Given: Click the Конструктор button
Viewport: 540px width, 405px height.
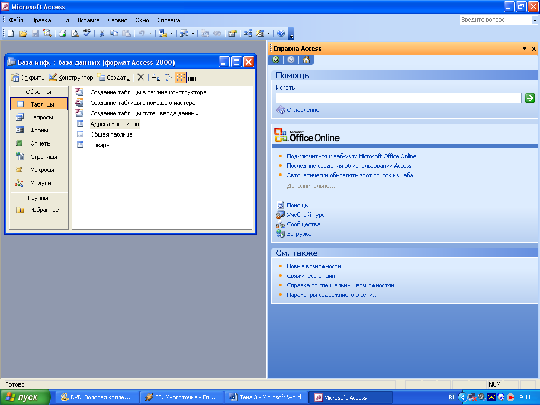Looking at the screenshot, I should pos(71,78).
